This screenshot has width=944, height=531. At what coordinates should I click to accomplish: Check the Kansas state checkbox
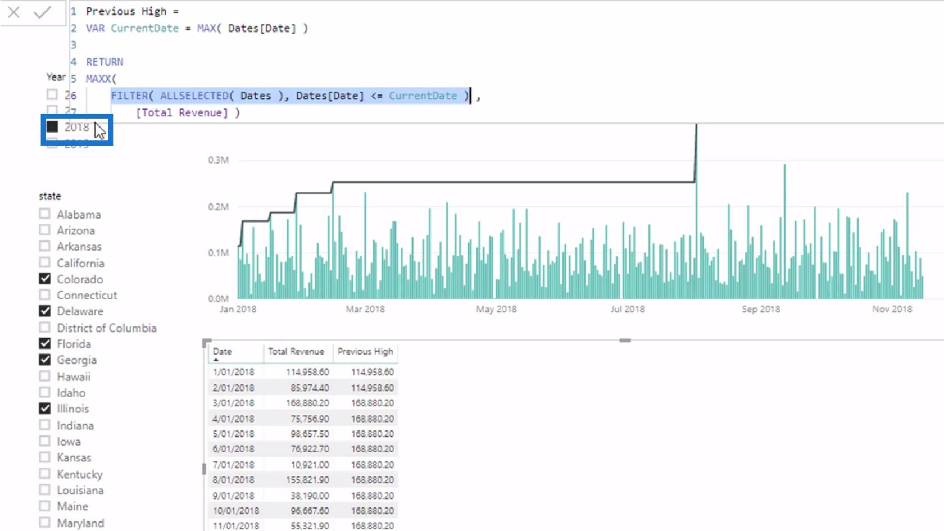(x=45, y=457)
